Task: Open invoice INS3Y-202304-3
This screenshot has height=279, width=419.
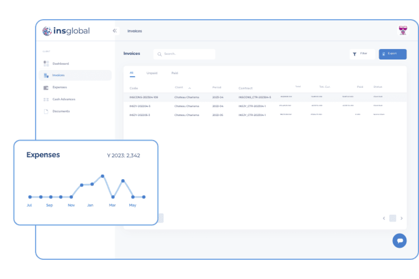Action: [140, 106]
